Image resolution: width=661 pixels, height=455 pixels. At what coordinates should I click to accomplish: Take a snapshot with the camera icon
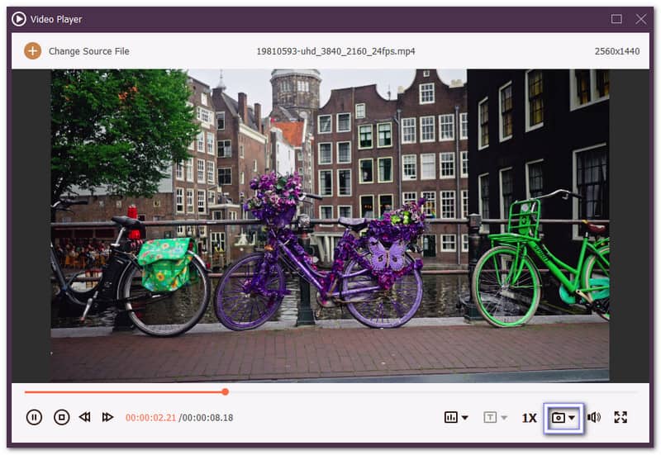tap(558, 418)
